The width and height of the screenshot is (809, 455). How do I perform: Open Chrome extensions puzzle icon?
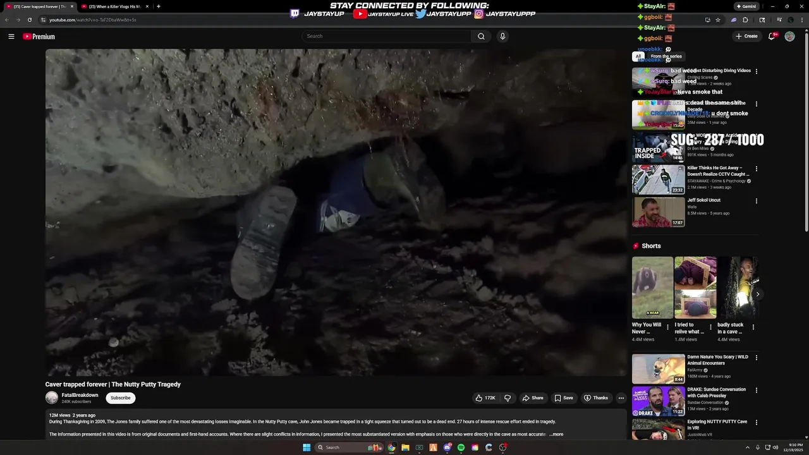(x=745, y=20)
